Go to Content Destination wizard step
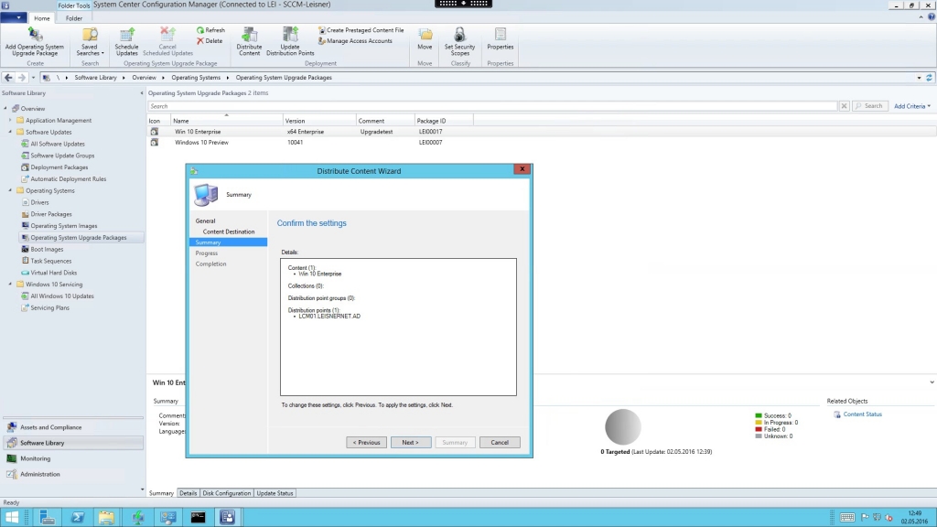This screenshot has height=527, width=937. coord(228,231)
